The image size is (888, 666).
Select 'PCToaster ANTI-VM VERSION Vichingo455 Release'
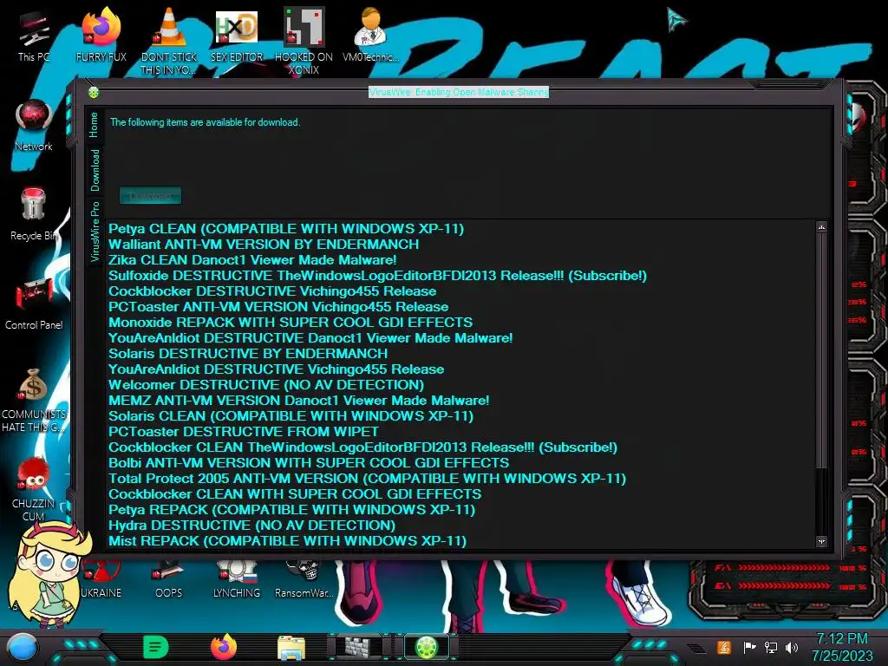click(278, 306)
